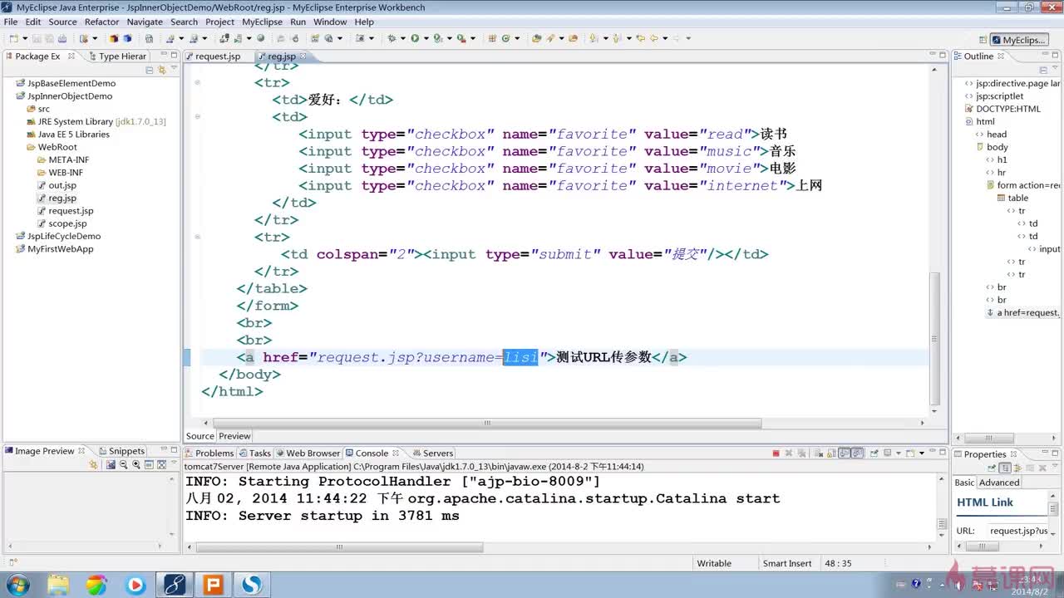Image resolution: width=1064 pixels, height=598 pixels.
Task: Click the zoom-out icon in Image Preview
Action: (124, 465)
